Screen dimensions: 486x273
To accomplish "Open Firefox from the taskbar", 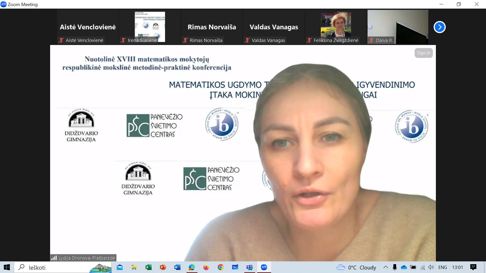I will pyautogui.click(x=206, y=267).
